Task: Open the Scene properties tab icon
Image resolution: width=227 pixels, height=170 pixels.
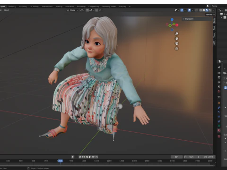Action: tap(219, 86)
